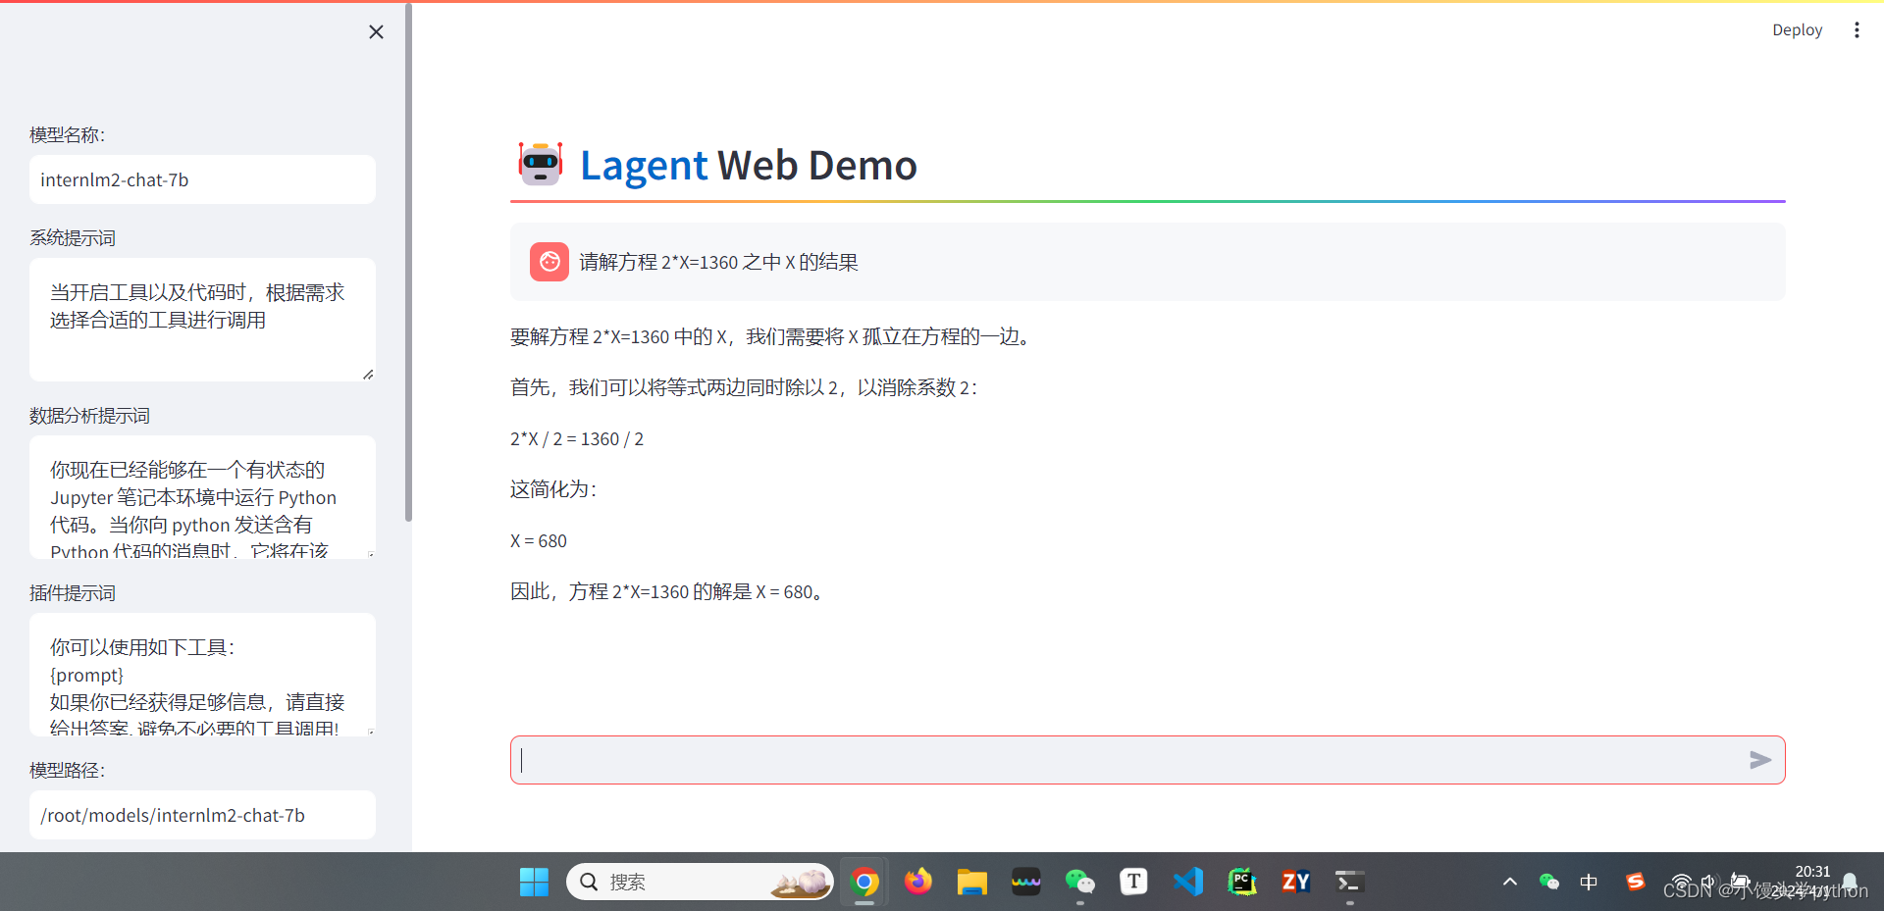The image size is (1884, 911).
Task: Click the label 数据分析提示词
Action: (x=89, y=415)
